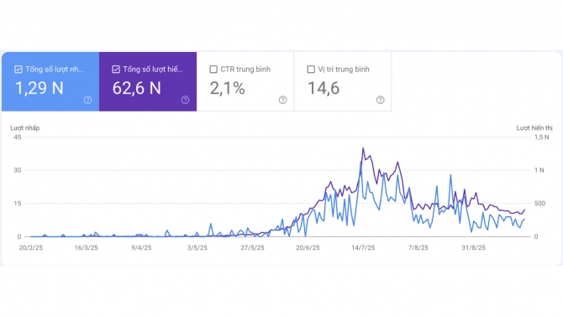Click the 27/5/25 date label
Image resolution: width=563 pixels, height=316 pixels.
pos(252,247)
